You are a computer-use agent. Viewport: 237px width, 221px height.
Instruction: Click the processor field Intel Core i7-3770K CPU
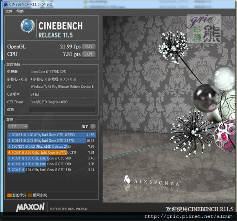[x=62, y=72]
